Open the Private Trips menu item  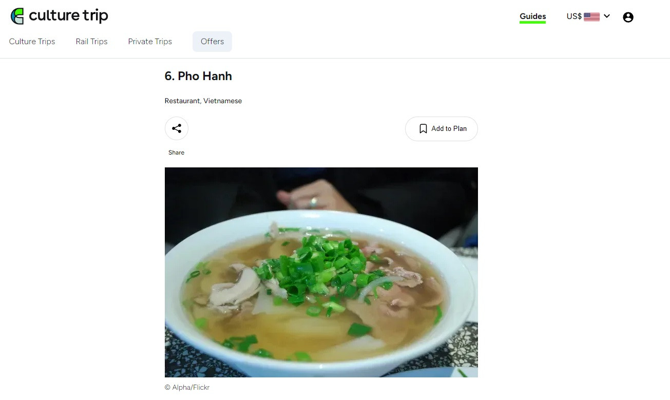[x=150, y=42]
